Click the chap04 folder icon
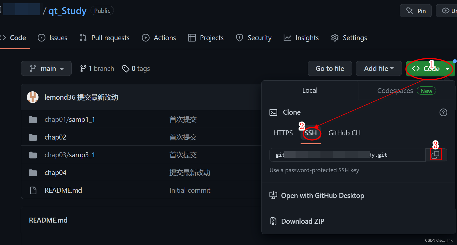The width and height of the screenshot is (457, 245). [33, 173]
